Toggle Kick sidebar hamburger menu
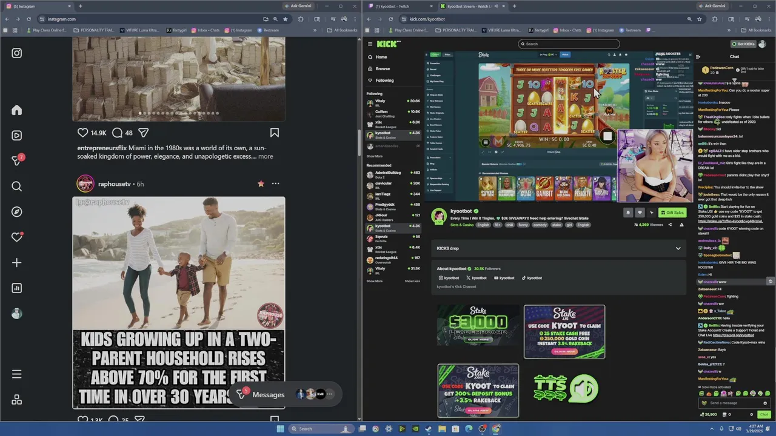 tap(370, 44)
